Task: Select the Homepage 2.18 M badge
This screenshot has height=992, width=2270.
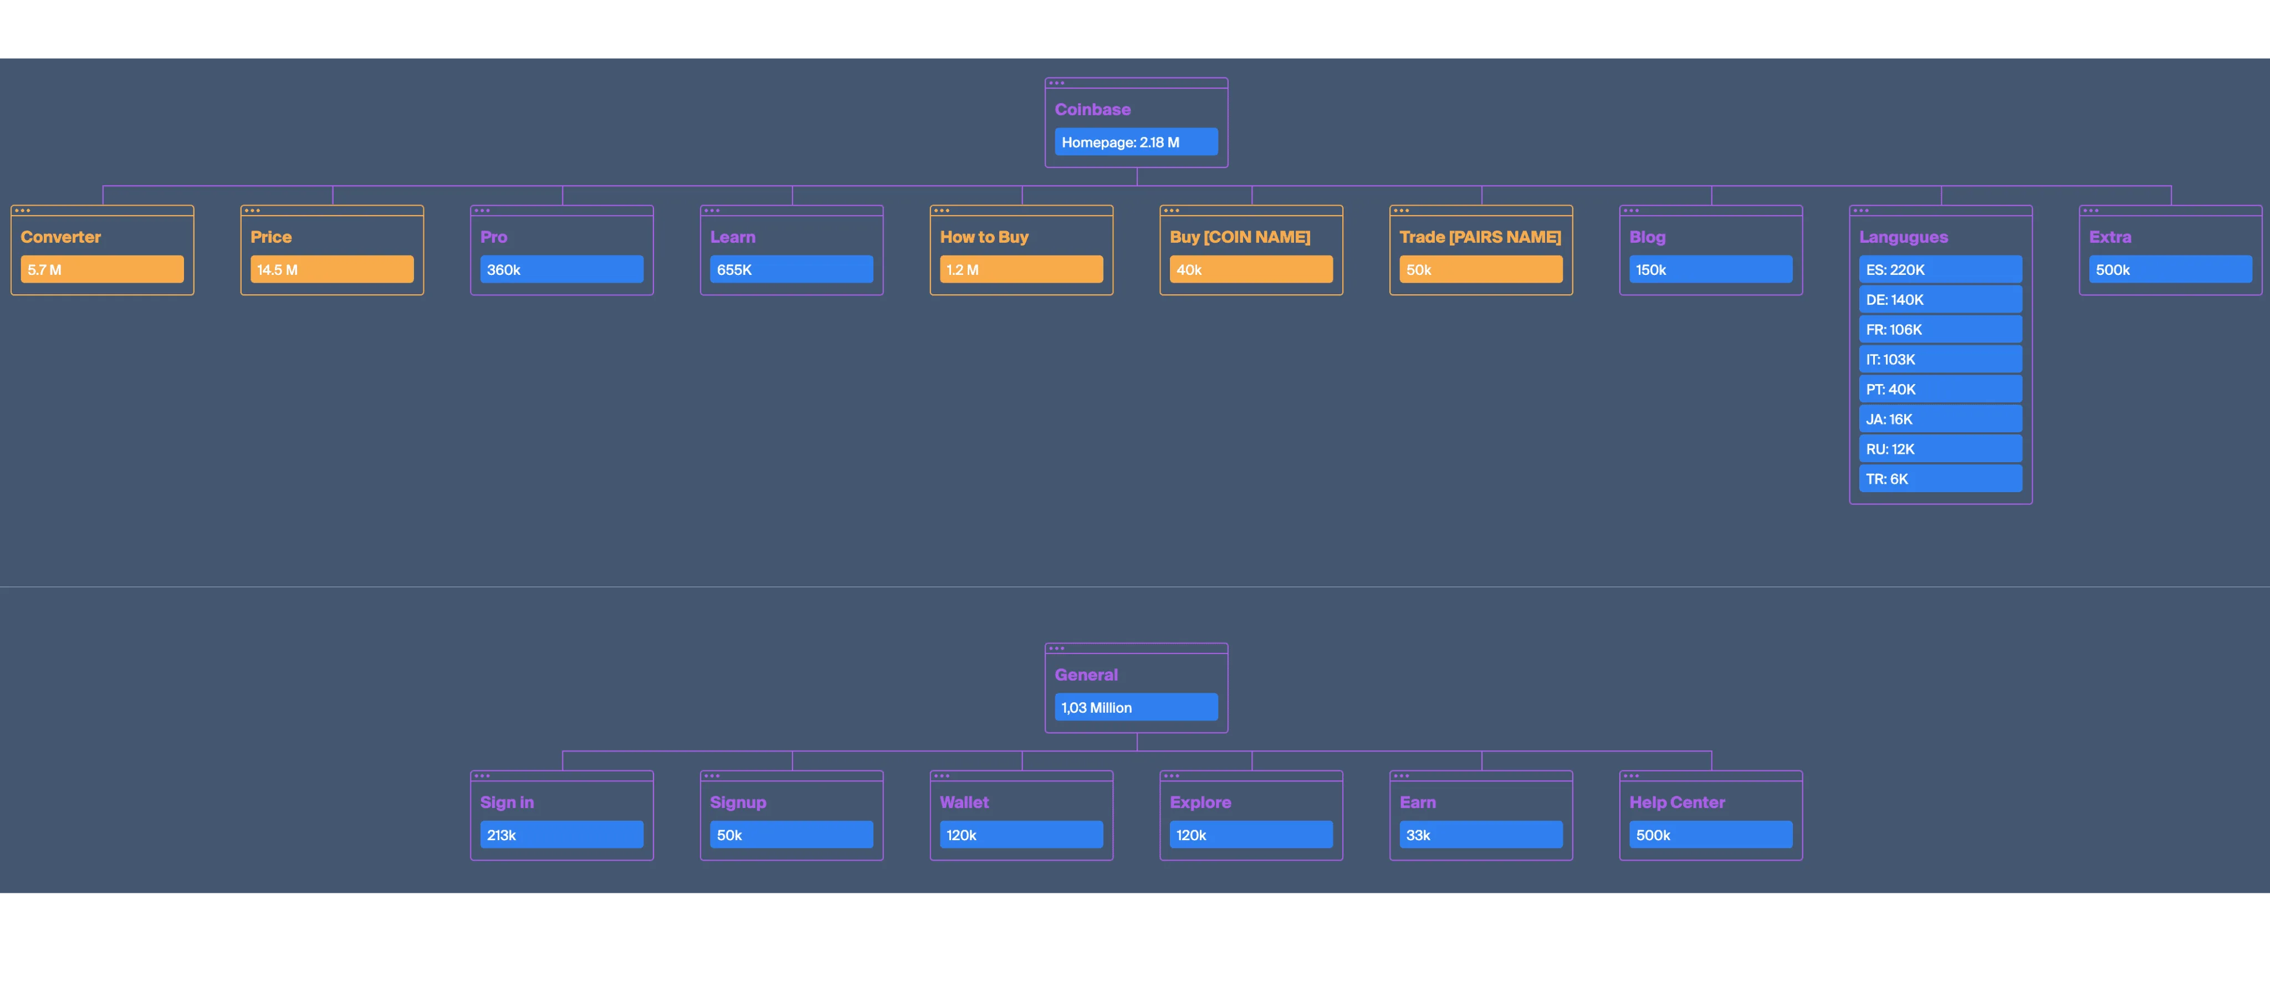Action: (1136, 141)
